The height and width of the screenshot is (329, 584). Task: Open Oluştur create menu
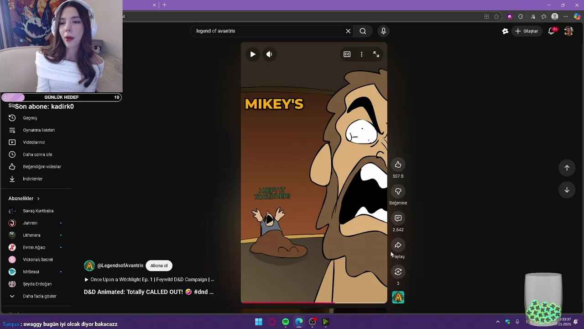pyautogui.click(x=527, y=31)
